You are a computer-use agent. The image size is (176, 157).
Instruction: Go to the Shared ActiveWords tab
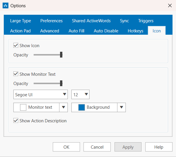[91, 21]
